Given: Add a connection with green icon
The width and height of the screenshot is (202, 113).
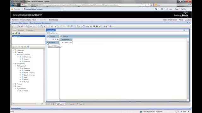Looking at the screenshot, I should click(x=13, y=33).
